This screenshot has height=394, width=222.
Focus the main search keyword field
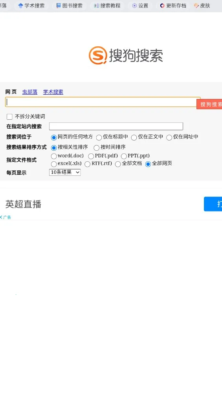[x=103, y=102]
